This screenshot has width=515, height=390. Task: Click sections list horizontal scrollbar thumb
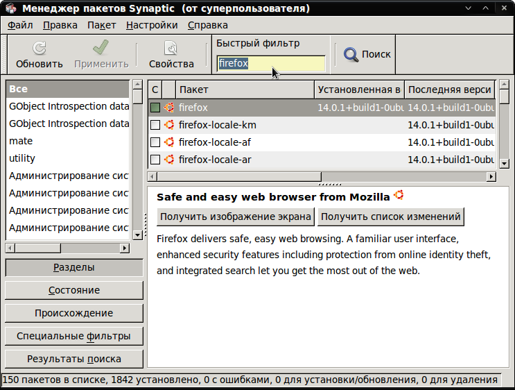click(x=37, y=248)
